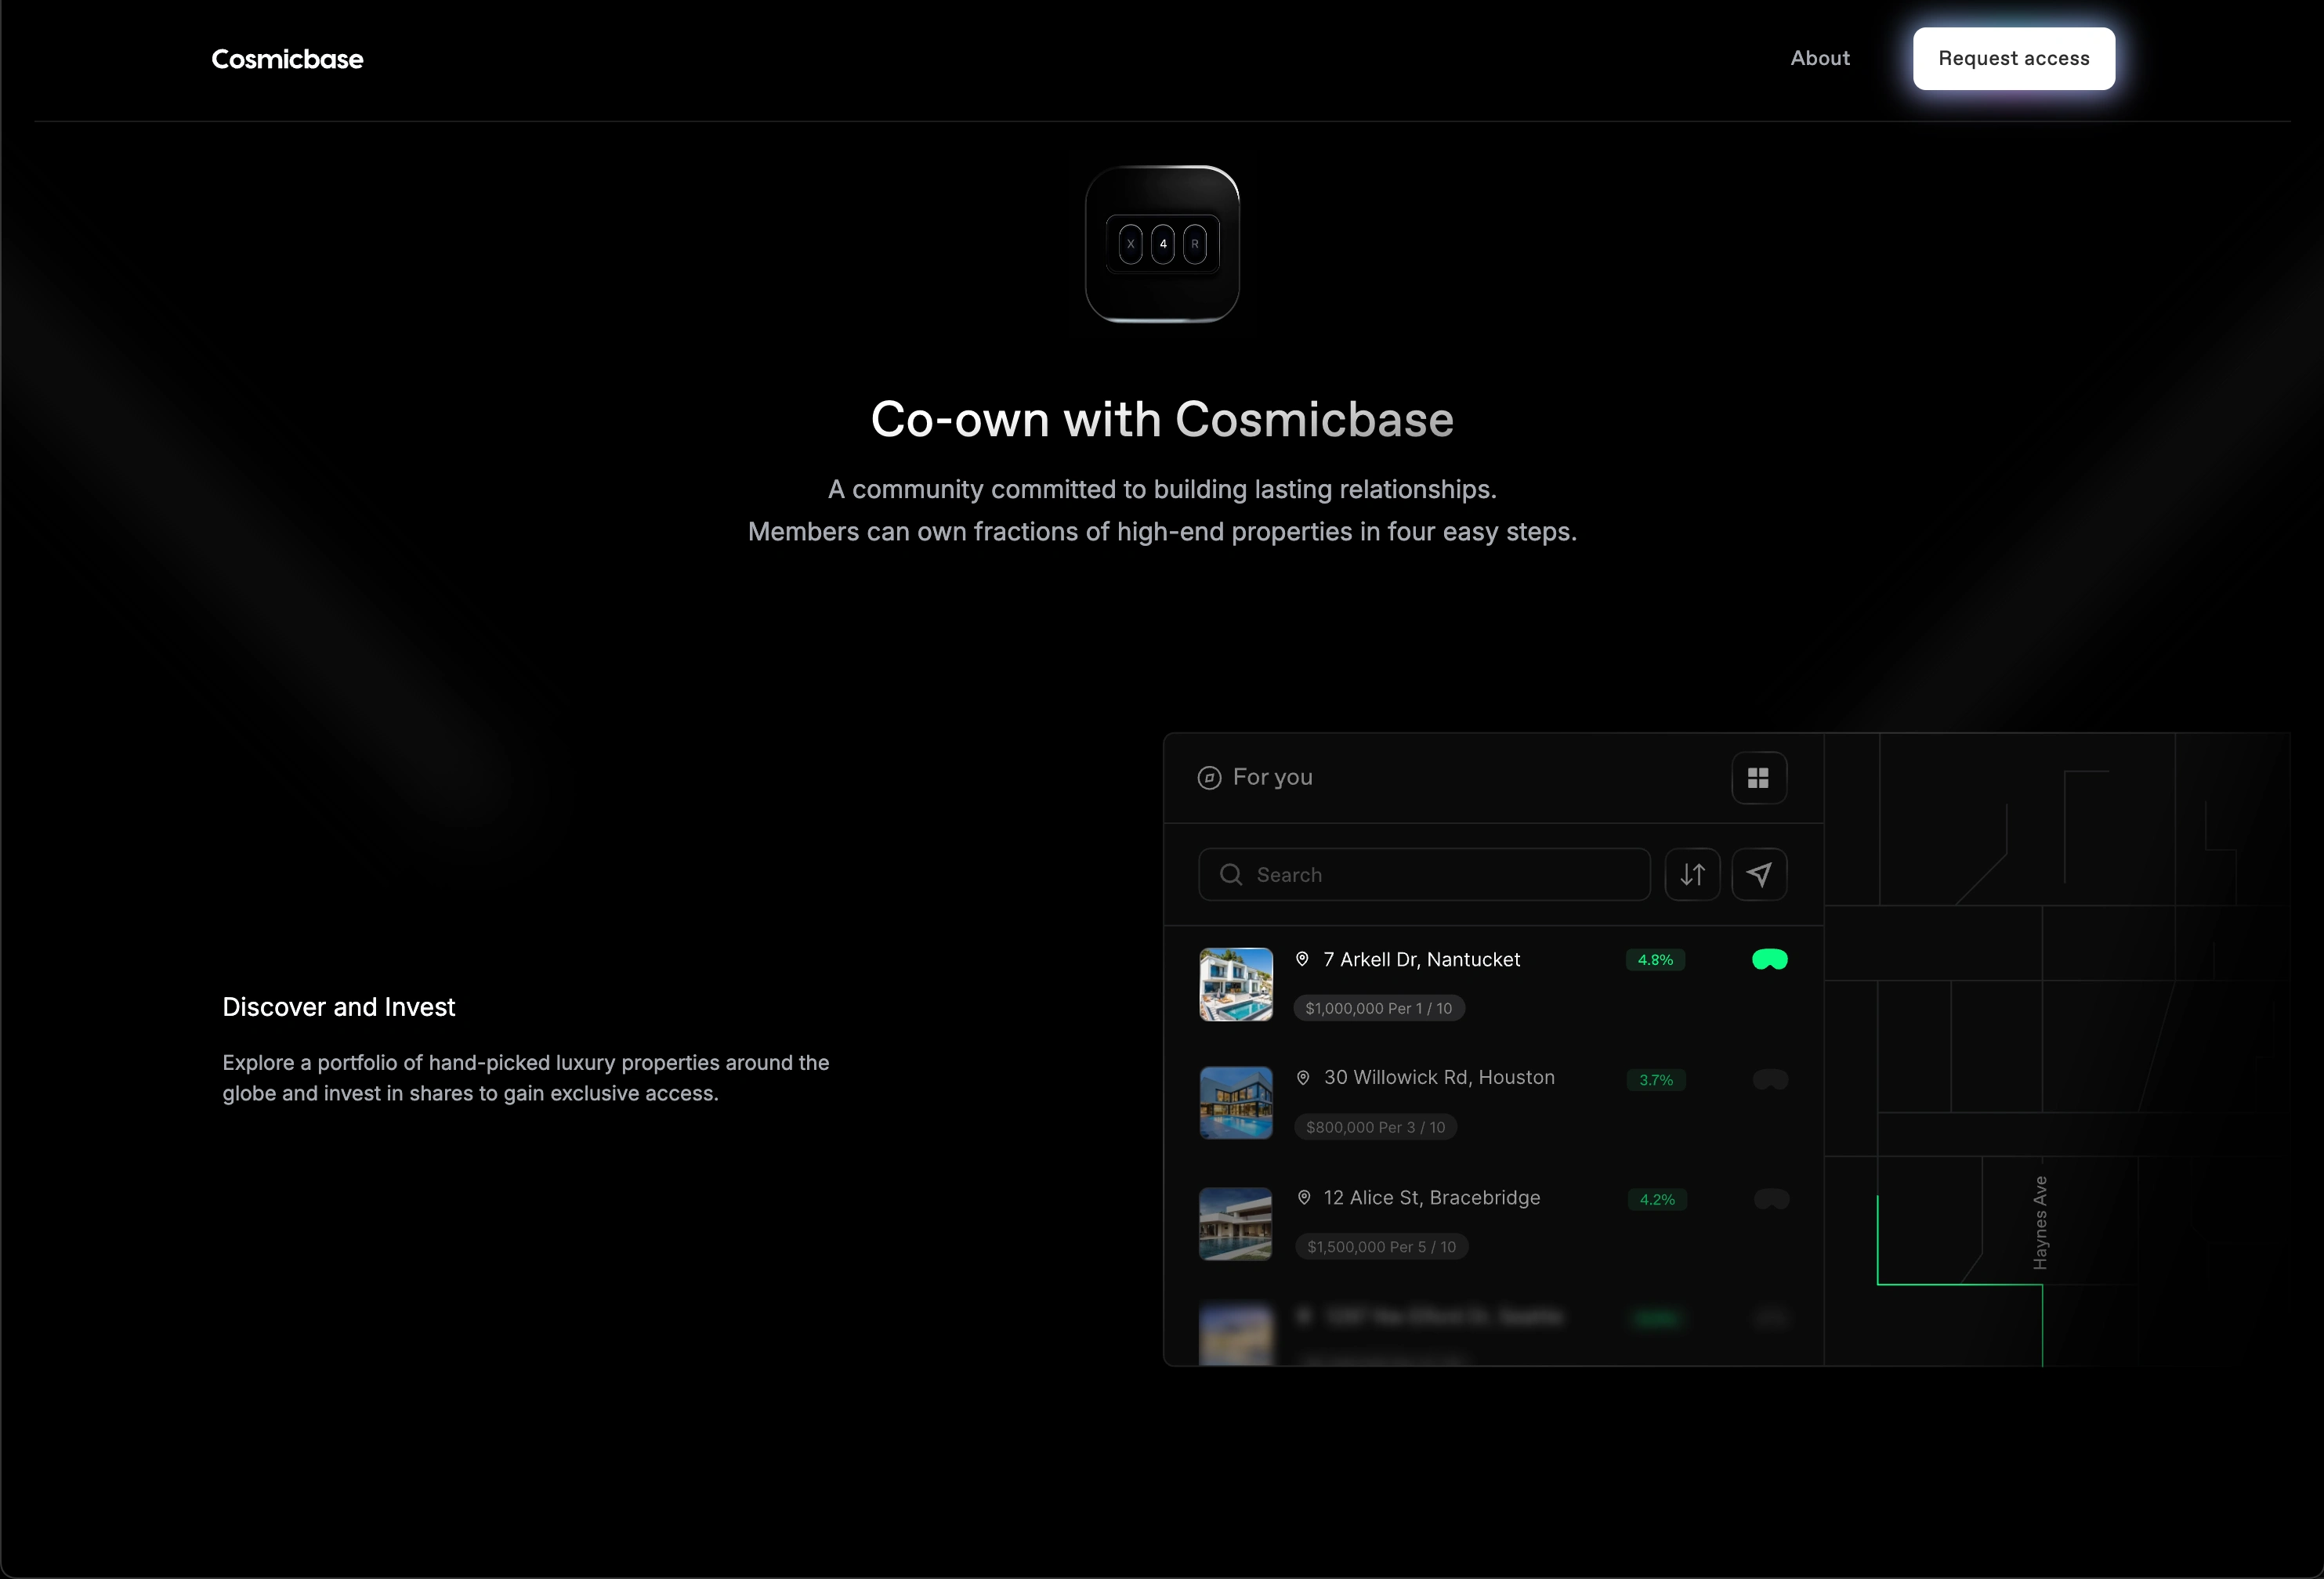Click the grid view icon
2324x1579 pixels.
pyautogui.click(x=1758, y=778)
